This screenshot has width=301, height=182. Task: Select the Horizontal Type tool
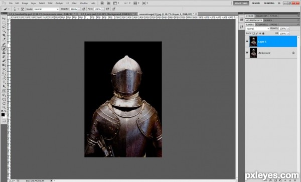[4, 82]
